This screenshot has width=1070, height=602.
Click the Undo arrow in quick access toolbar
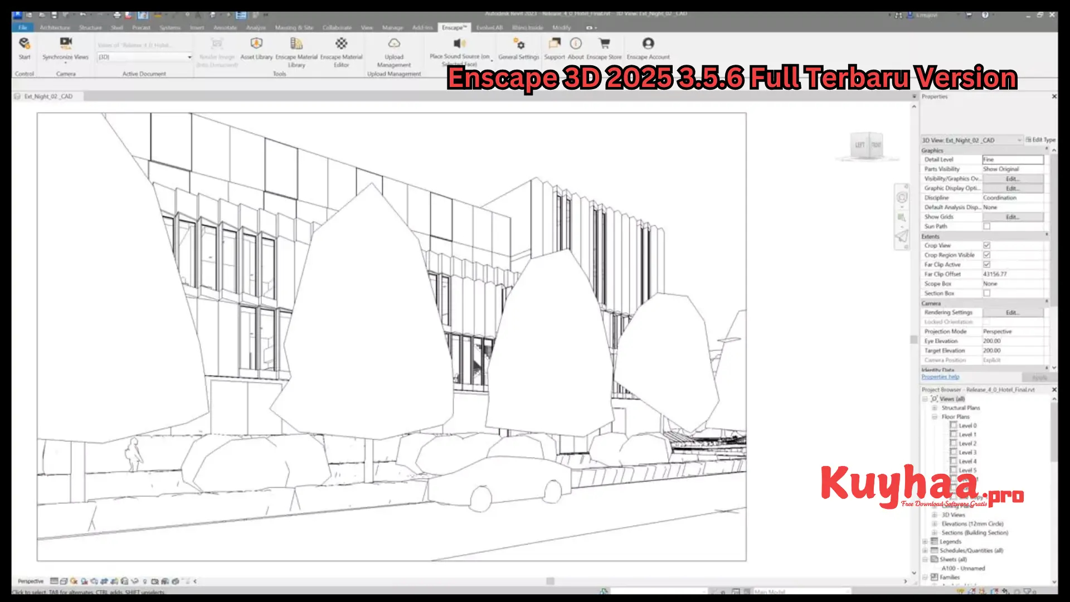tap(83, 15)
